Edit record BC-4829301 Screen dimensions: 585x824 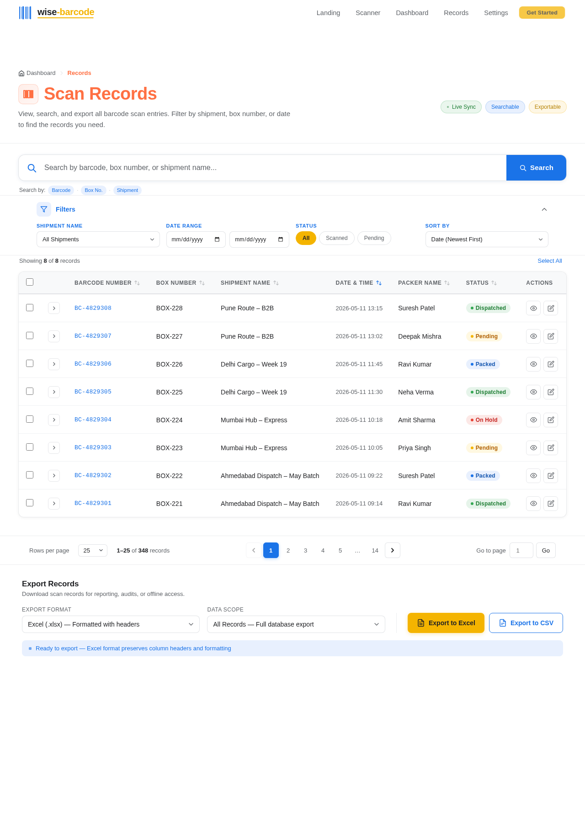[551, 503]
